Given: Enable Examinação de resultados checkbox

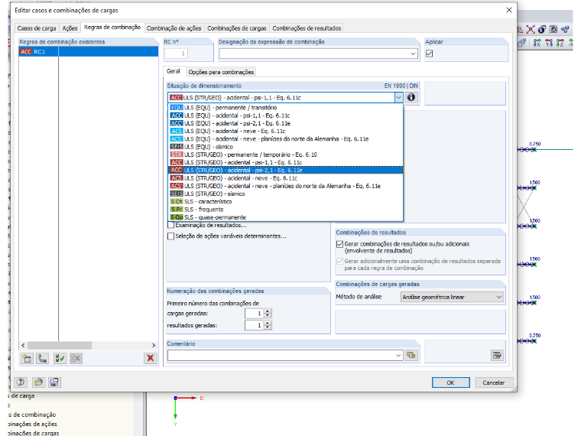Looking at the screenshot, I should 170,225.
